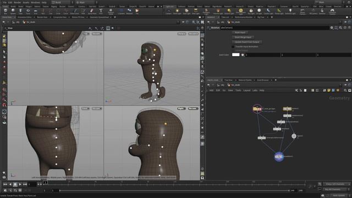Jump to the first frame on the playbar
This screenshot has width=352, height=198.
click(x=5, y=184)
